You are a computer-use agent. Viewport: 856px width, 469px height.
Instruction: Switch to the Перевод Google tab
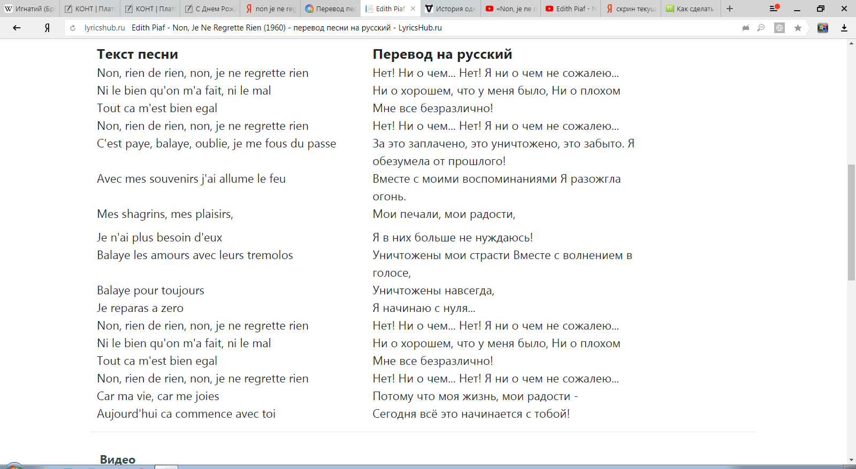pos(331,9)
